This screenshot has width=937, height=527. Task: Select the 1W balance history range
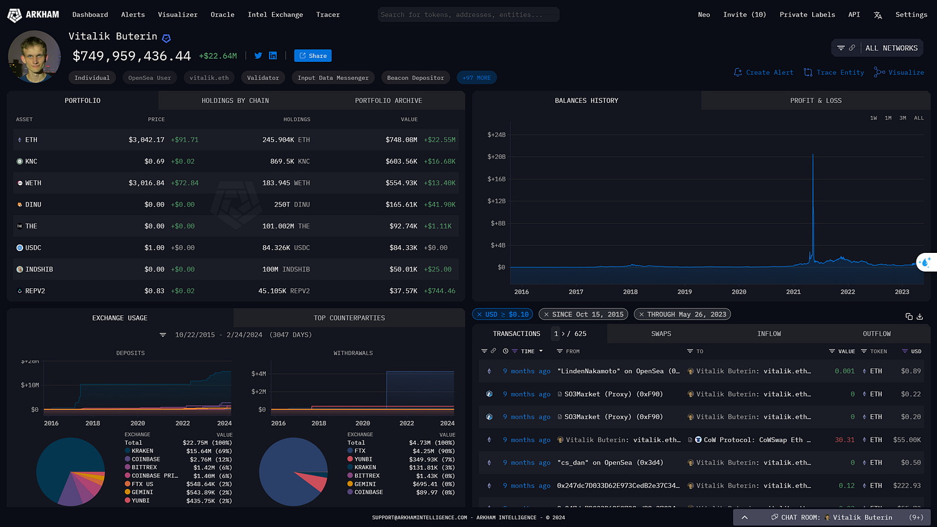click(x=873, y=118)
